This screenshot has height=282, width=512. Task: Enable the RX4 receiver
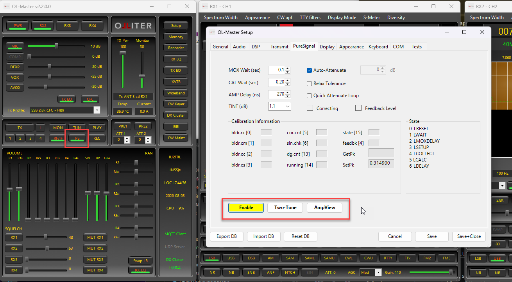(x=92, y=26)
